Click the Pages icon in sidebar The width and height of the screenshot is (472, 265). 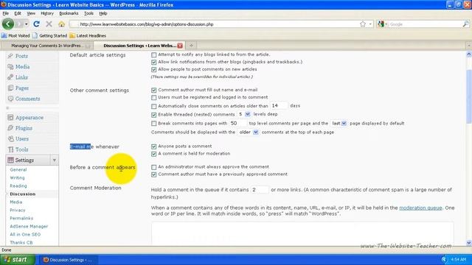point(10,88)
